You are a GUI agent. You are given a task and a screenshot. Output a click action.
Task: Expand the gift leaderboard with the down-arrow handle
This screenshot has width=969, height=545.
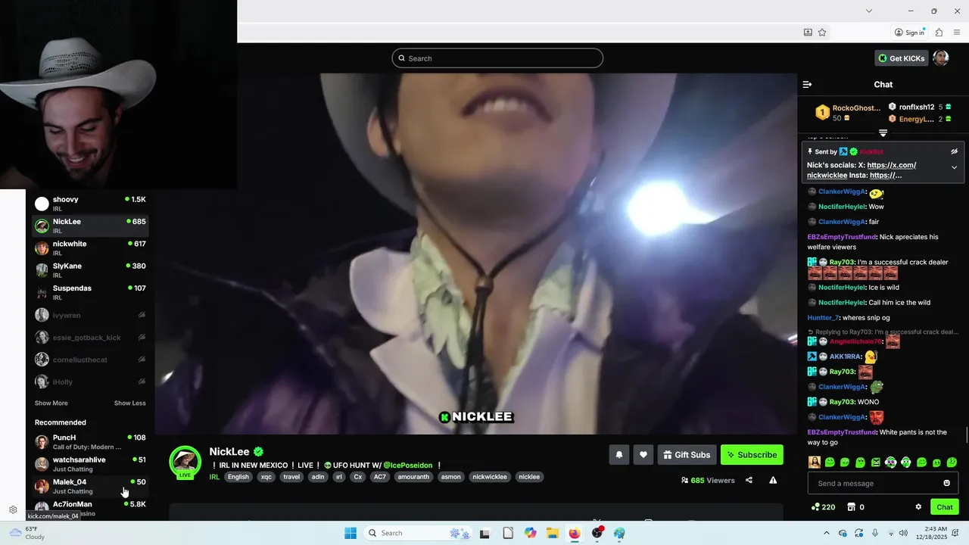pos(883,132)
